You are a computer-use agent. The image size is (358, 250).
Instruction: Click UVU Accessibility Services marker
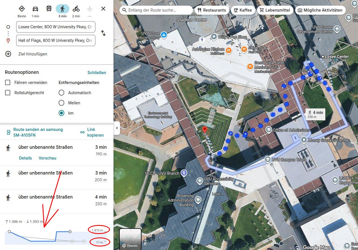[200, 181]
